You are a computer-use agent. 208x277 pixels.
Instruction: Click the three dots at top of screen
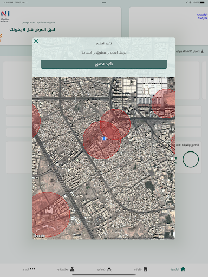[104, 3]
